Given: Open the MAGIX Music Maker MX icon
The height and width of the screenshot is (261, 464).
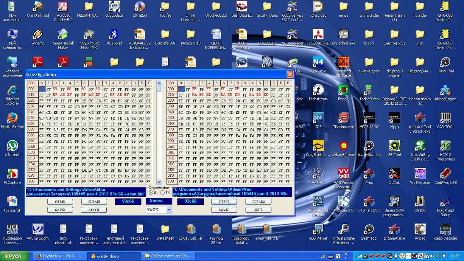Looking at the screenshot, I should point(89,39).
